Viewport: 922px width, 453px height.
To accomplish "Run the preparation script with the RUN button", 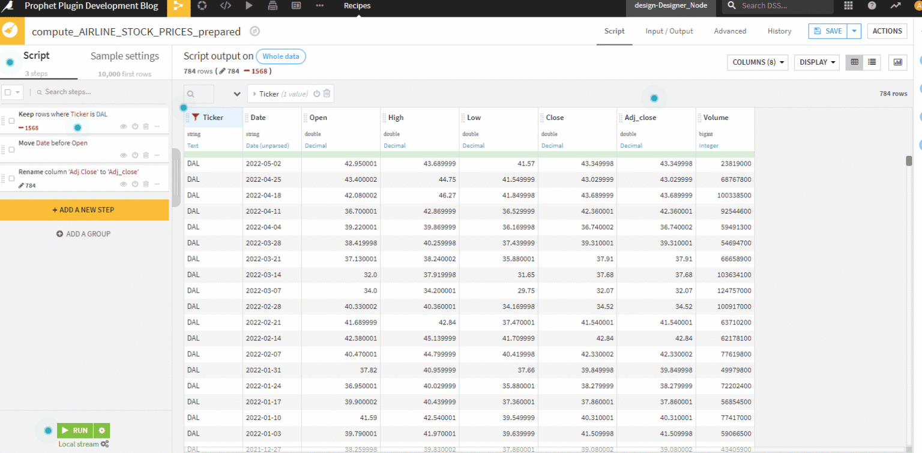I will (x=74, y=430).
